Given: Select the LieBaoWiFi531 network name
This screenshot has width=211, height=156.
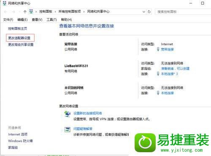Looking at the screenshot, I should tap(76, 66).
